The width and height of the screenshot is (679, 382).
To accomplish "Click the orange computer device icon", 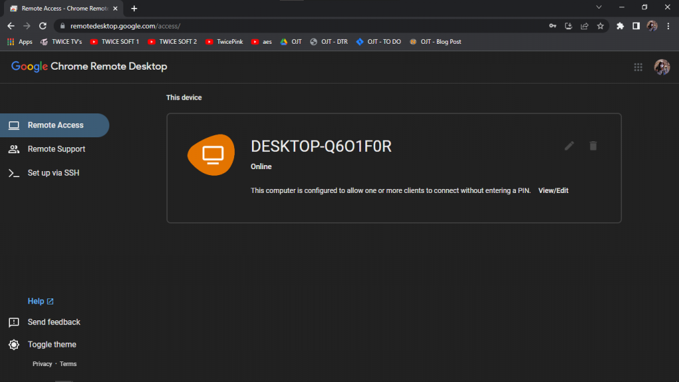I will [x=212, y=155].
